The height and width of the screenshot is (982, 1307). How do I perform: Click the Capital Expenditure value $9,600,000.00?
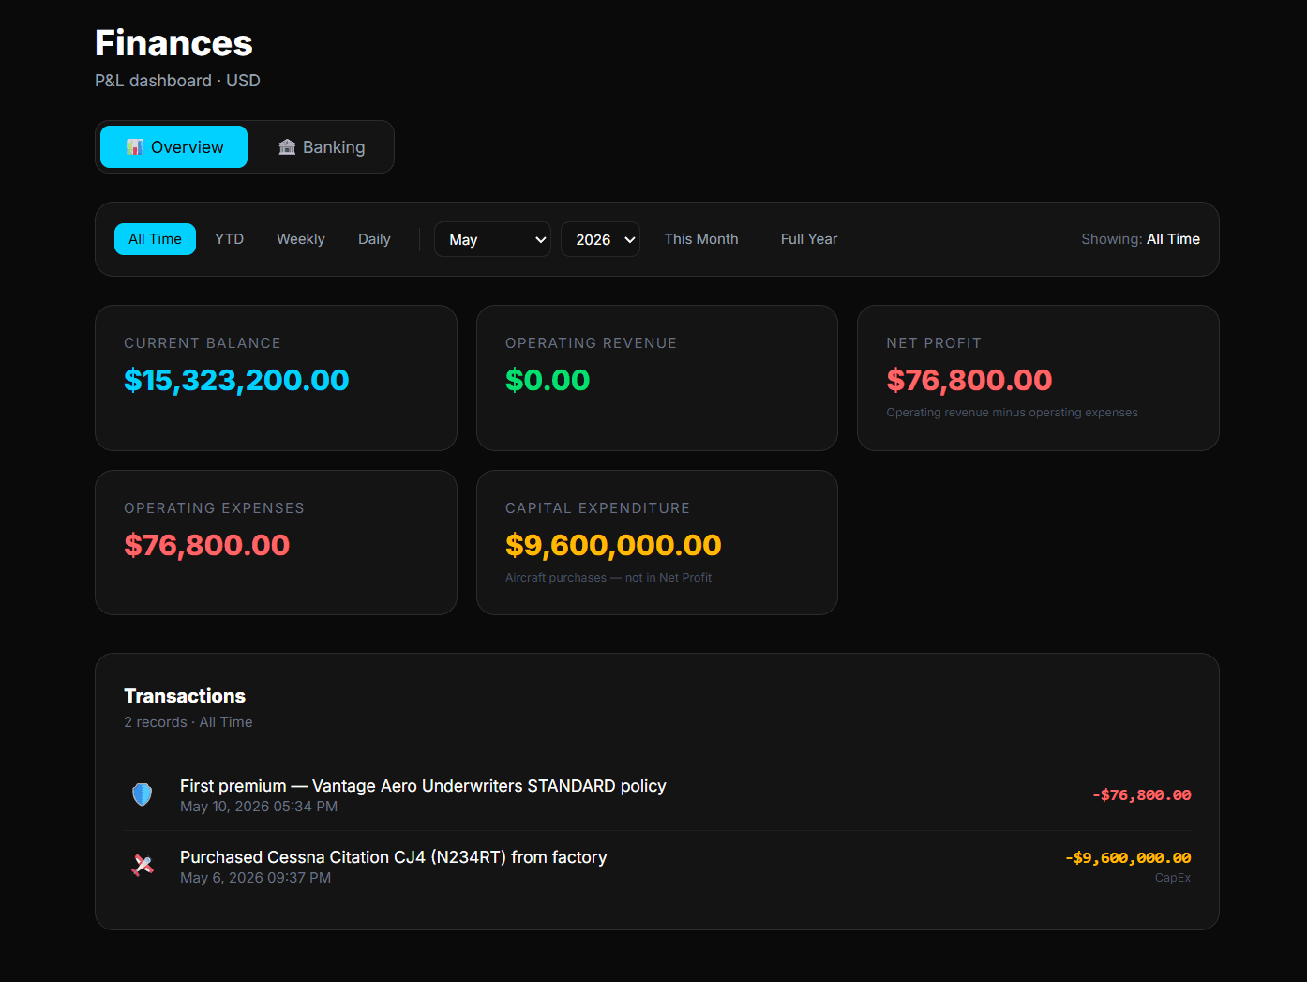[613, 545]
